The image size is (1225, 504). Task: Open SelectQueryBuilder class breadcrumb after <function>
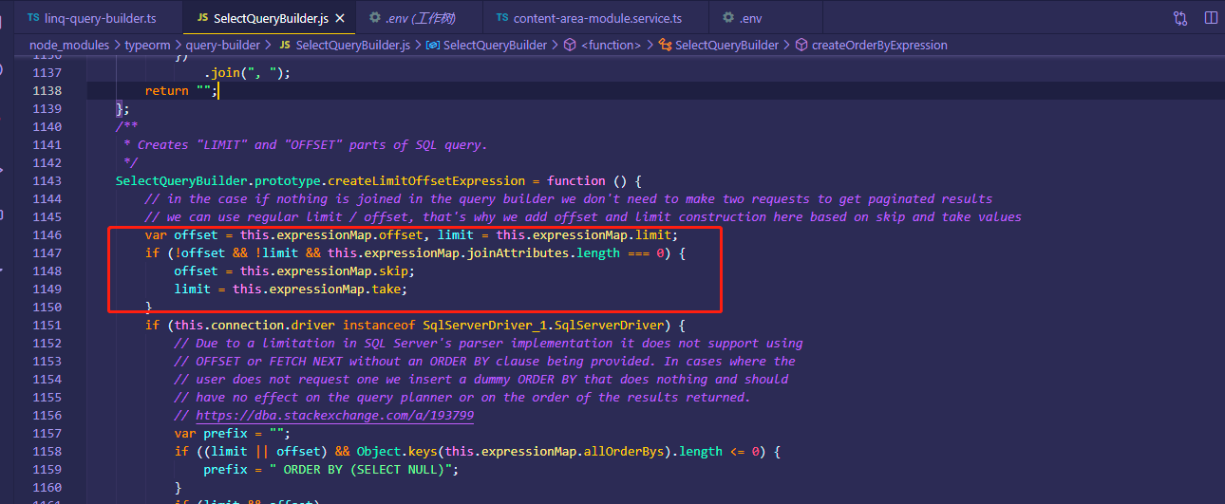tap(718, 45)
